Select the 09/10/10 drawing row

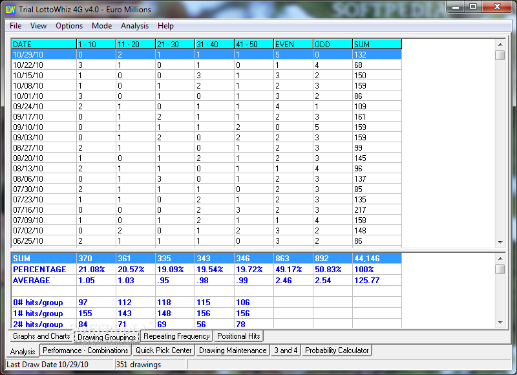pyautogui.click(x=206, y=127)
